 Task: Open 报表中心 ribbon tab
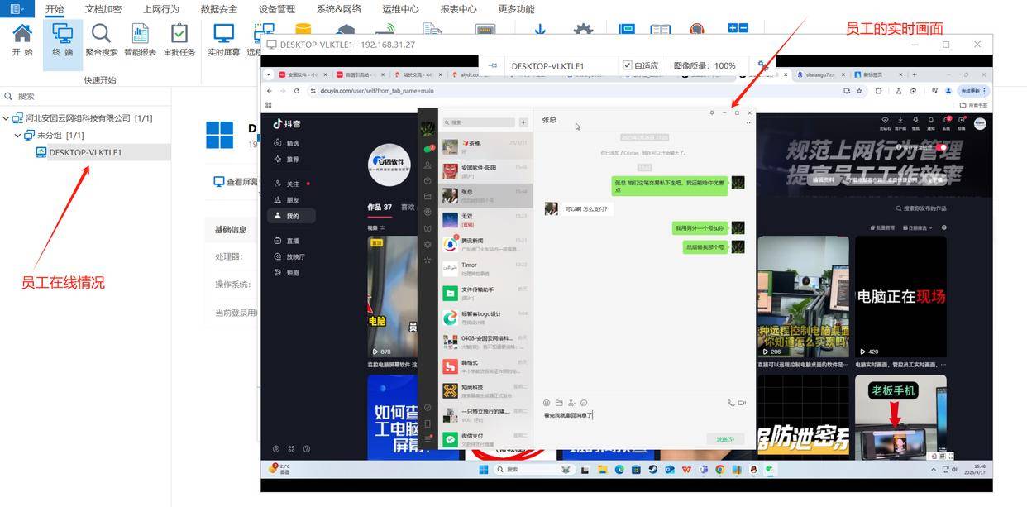[459, 9]
